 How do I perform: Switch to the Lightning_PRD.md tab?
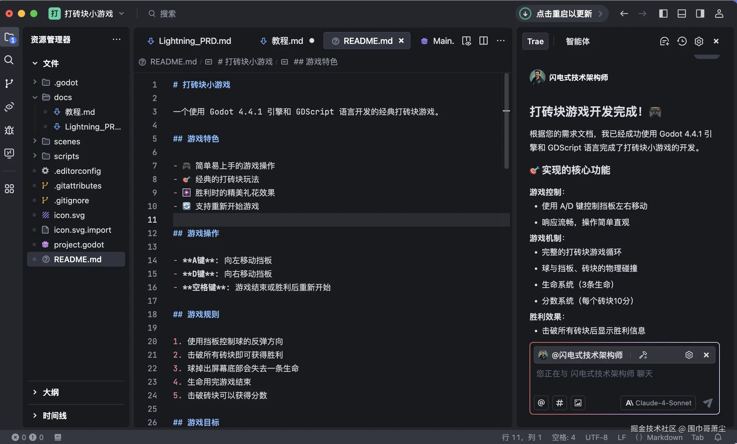point(195,41)
